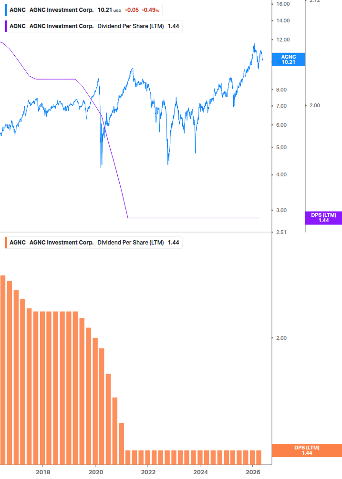Click the 4.00 price axis label
This screenshot has width=342, height=479.
click(281, 175)
